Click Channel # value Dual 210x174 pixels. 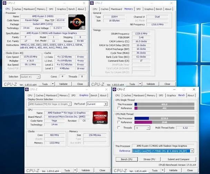[x=157, y=17]
